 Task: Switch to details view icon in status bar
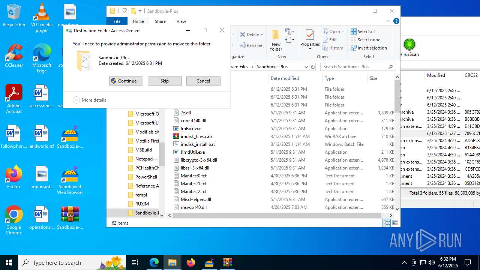point(387,223)
